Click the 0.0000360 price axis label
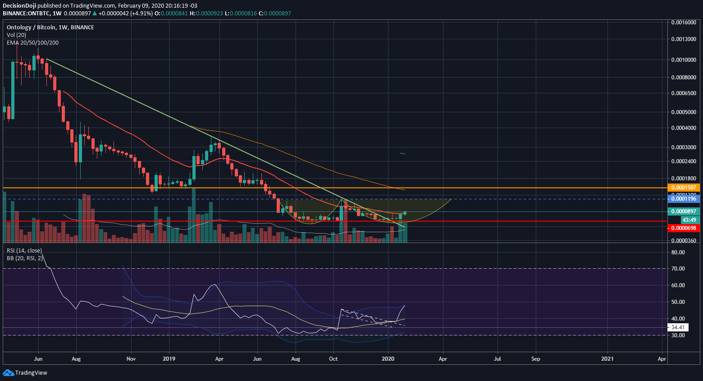This screenshot has width=703, height=381. pos(684,241)
